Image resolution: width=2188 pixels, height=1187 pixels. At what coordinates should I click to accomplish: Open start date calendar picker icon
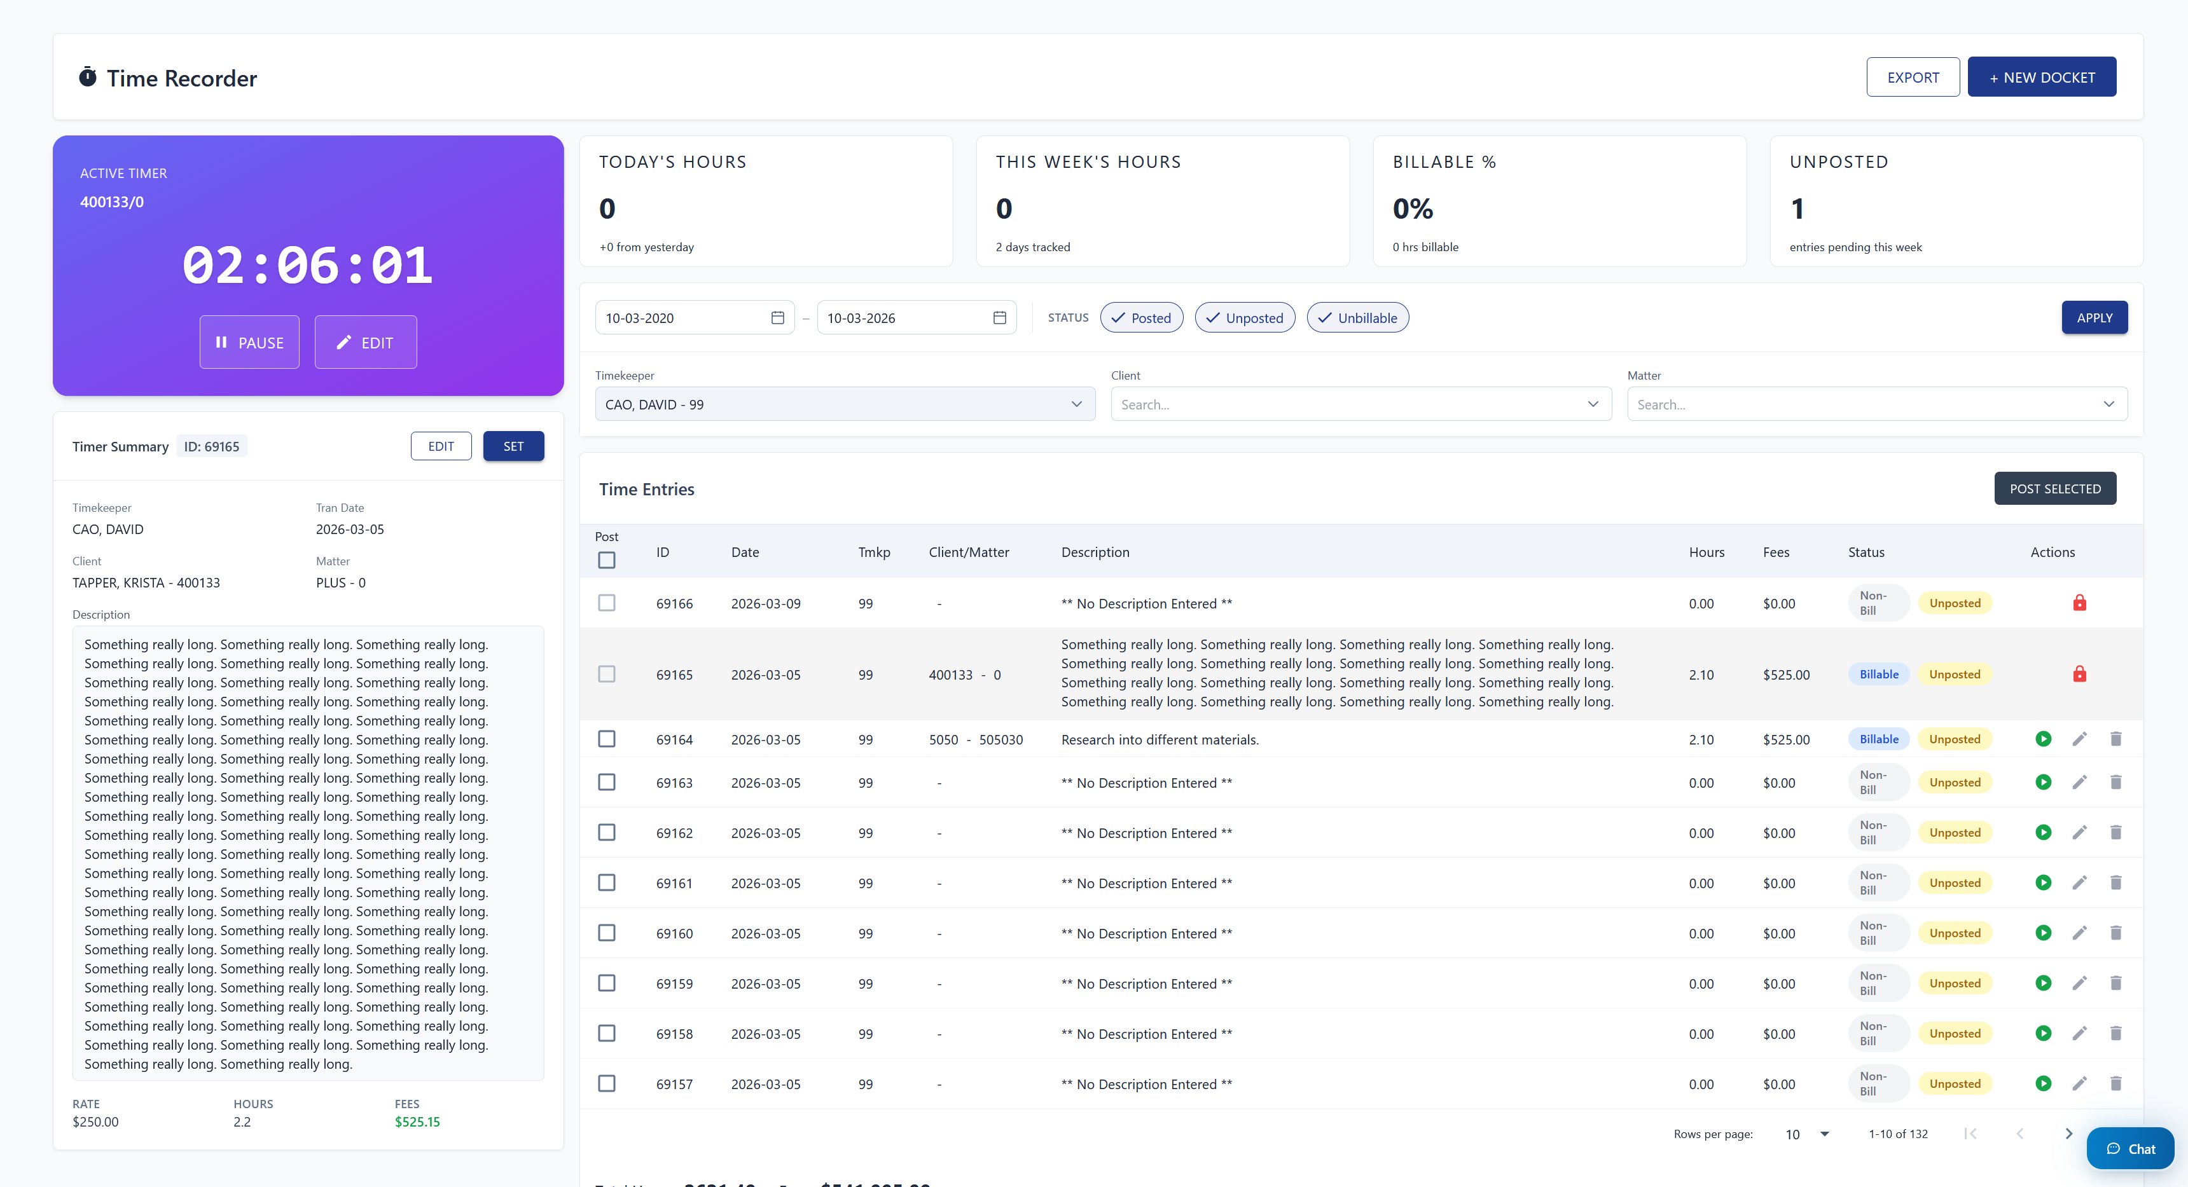click(x=777, y=317)
